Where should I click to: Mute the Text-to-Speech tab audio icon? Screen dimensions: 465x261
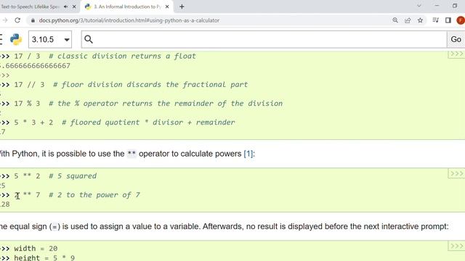click(65, 7)
